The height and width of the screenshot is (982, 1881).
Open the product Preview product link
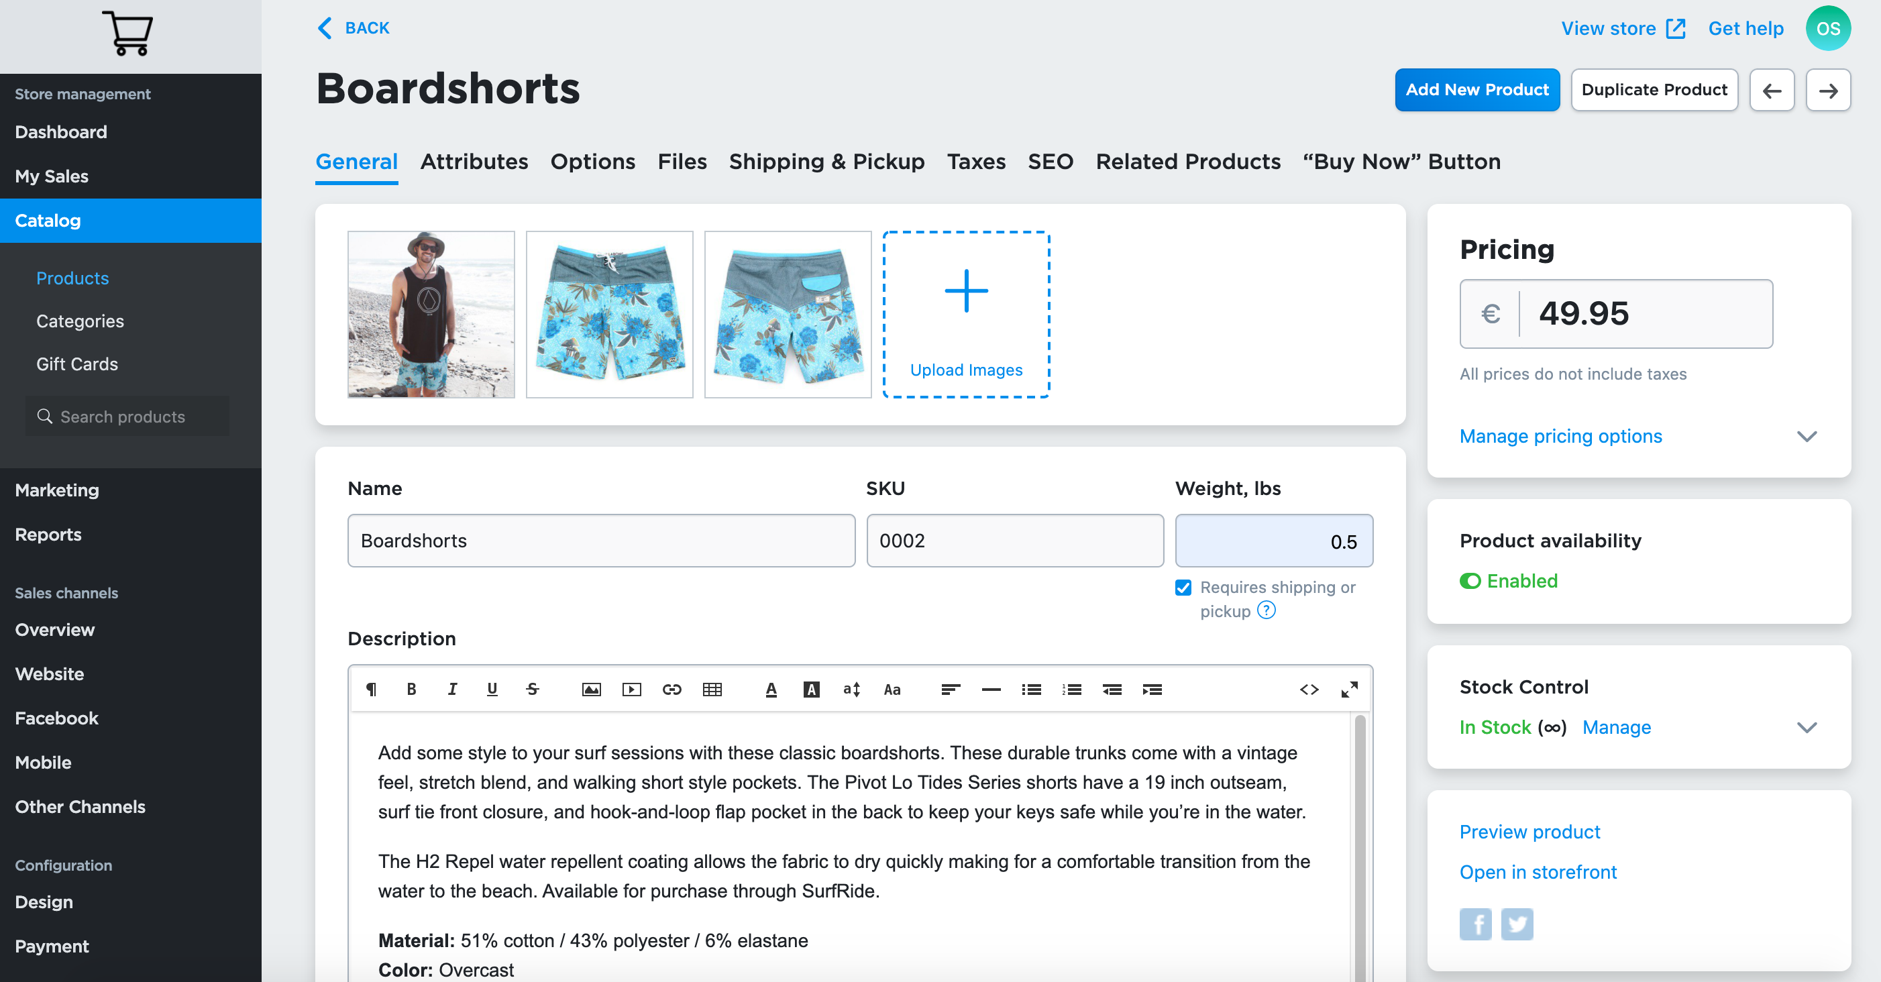(x=1529, y=832)
